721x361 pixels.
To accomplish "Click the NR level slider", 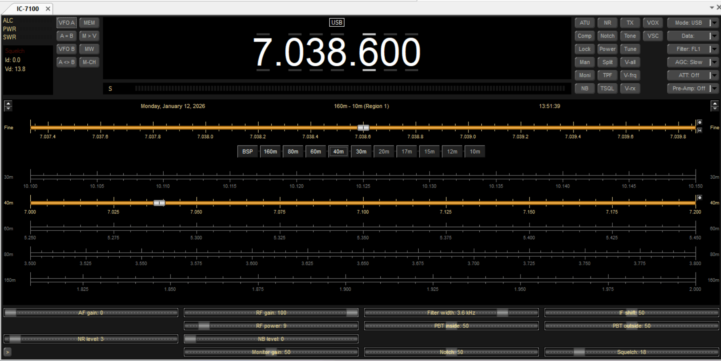I will pos(91,339).
